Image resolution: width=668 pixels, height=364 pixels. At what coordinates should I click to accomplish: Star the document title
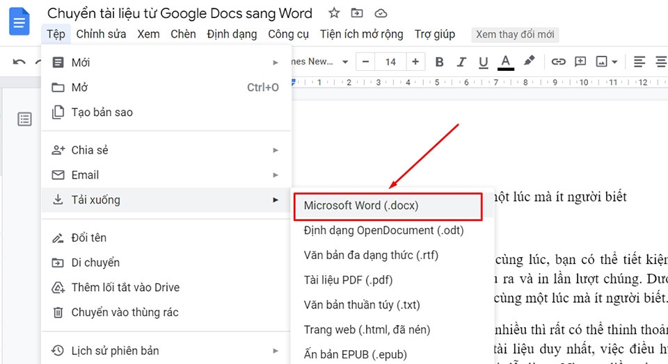pyautogui.click(x=334, y=13)
